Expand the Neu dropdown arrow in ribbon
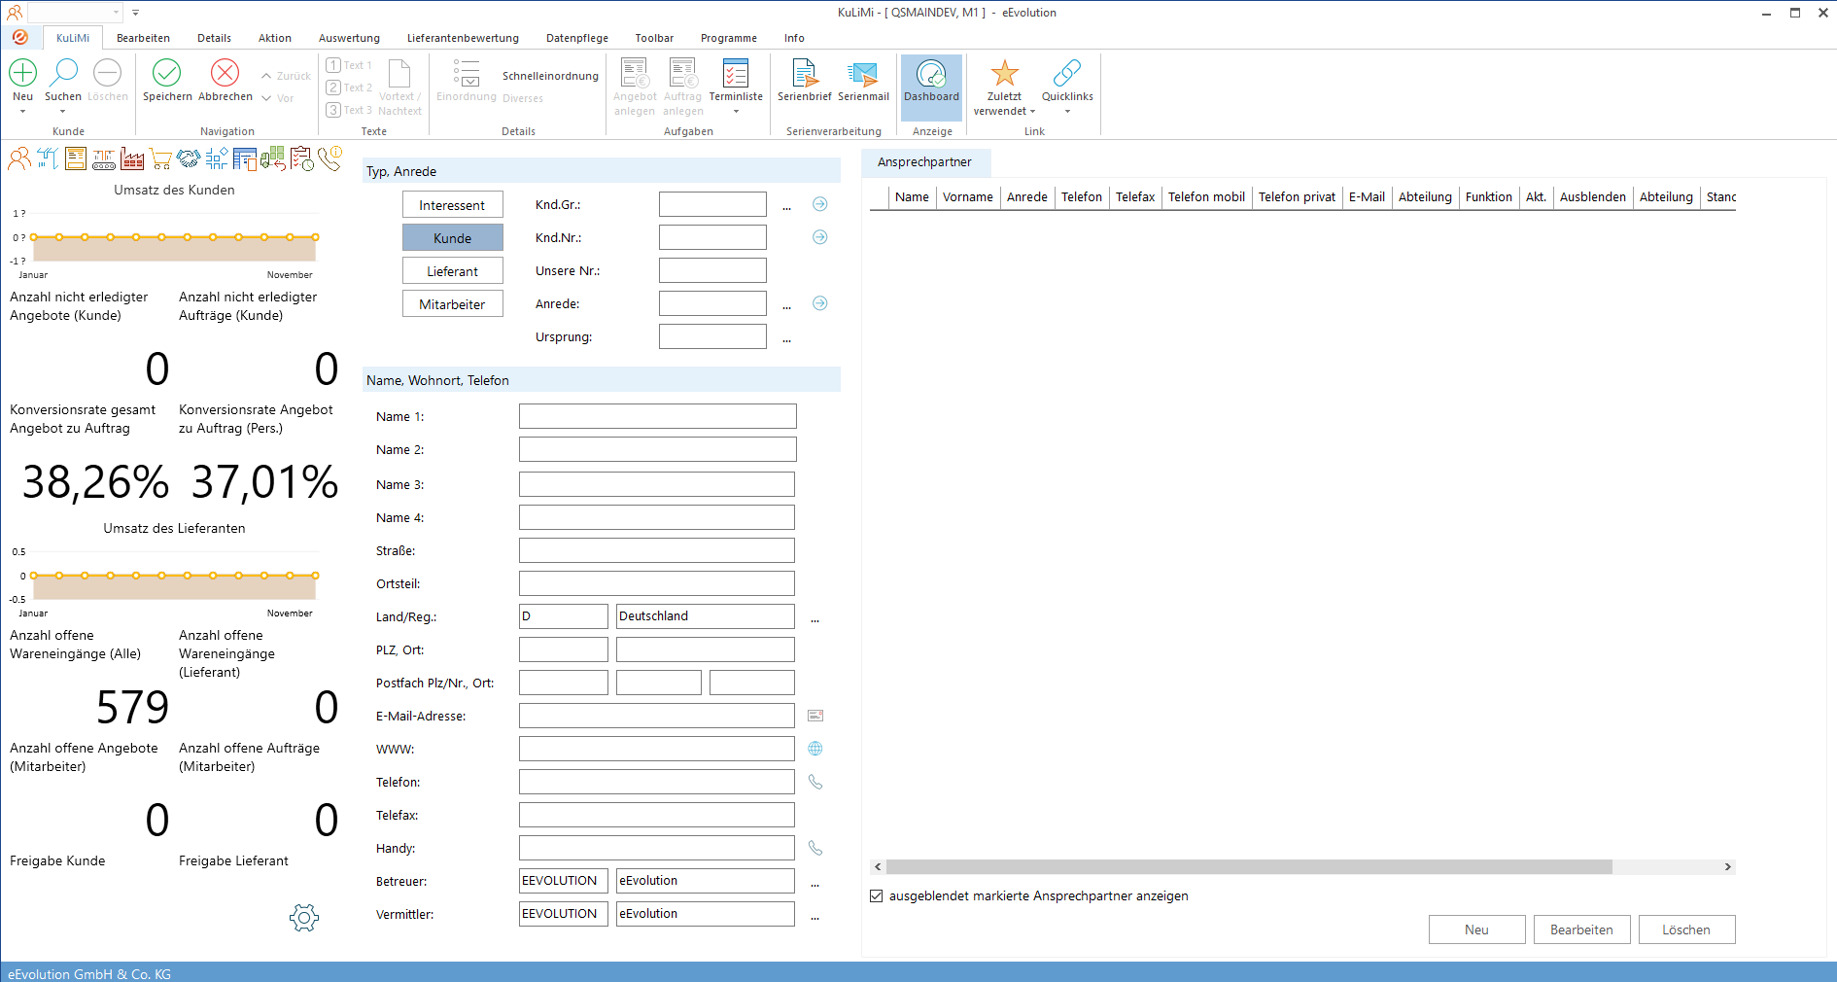 tap(22, 112)
